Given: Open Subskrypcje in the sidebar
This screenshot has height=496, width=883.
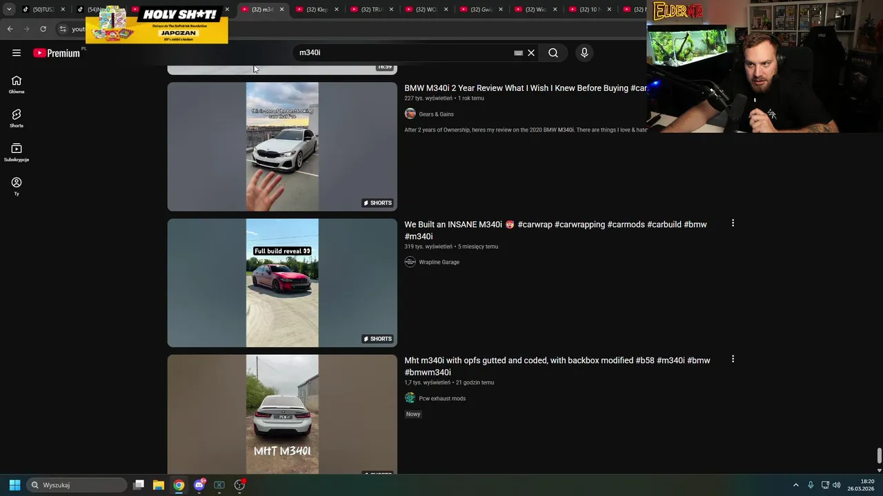Looking at the screenshot, I should [x=17, y=152].
